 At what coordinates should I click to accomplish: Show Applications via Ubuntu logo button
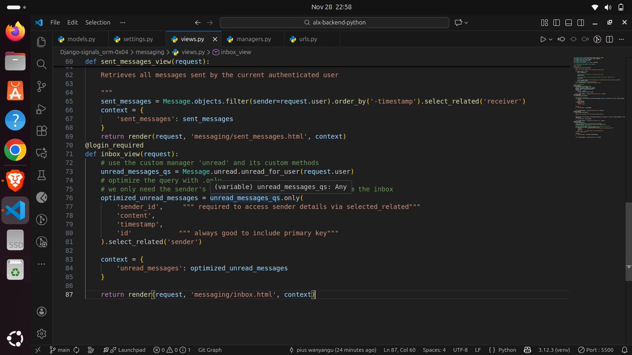pyautogui.click(x=15, y=338)
